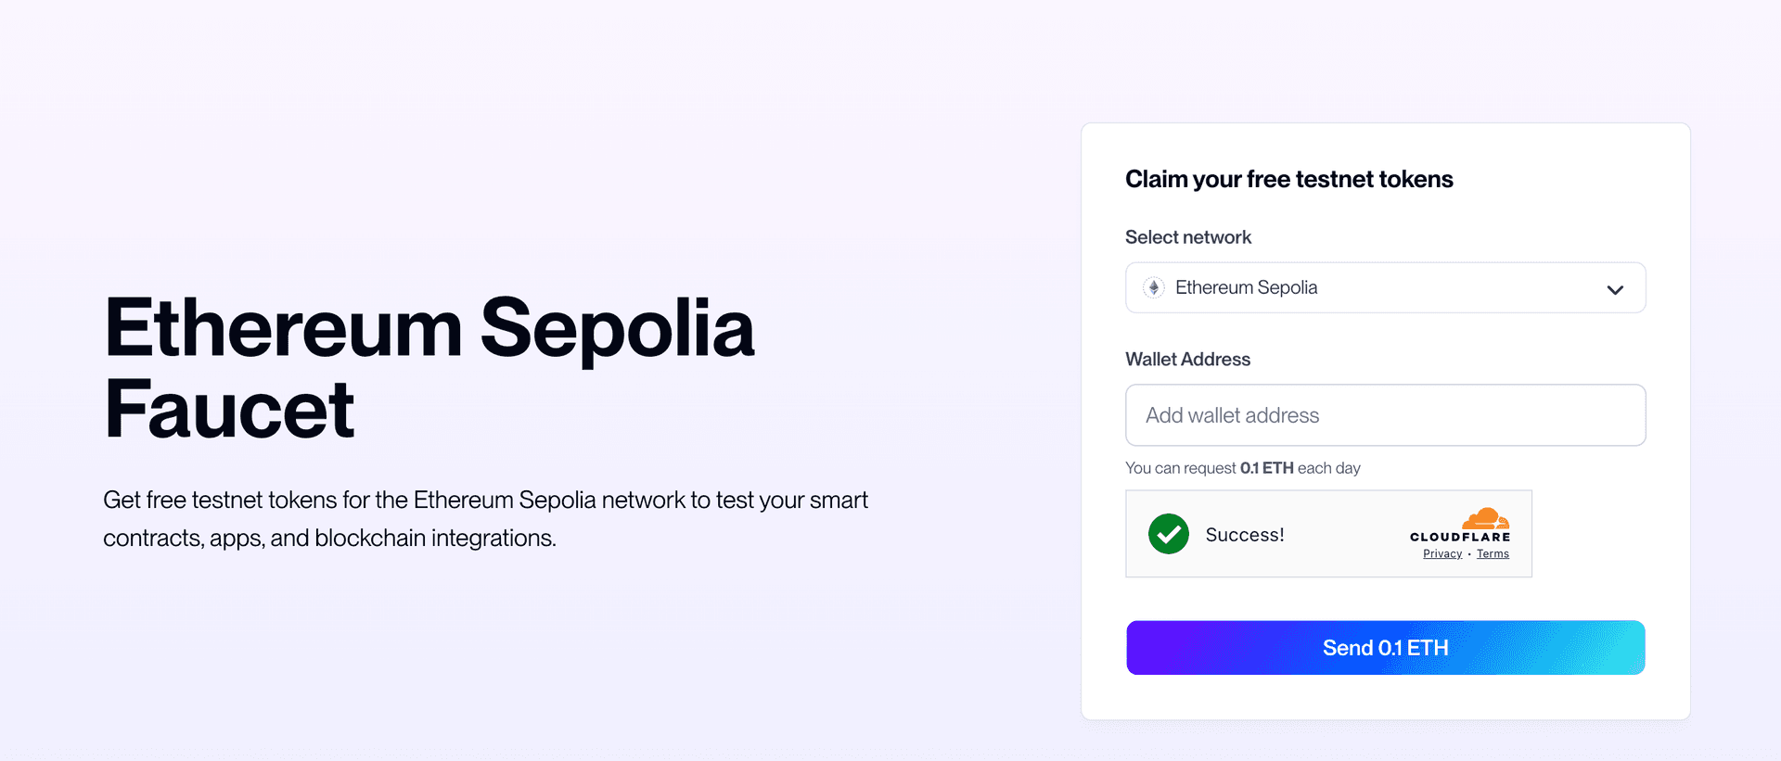Image resolution: width=1781 pixels, height=761 pixels.
Task: Toggle the human verification checkbox in the Cloudflare box
Action: pos(1168,534)
